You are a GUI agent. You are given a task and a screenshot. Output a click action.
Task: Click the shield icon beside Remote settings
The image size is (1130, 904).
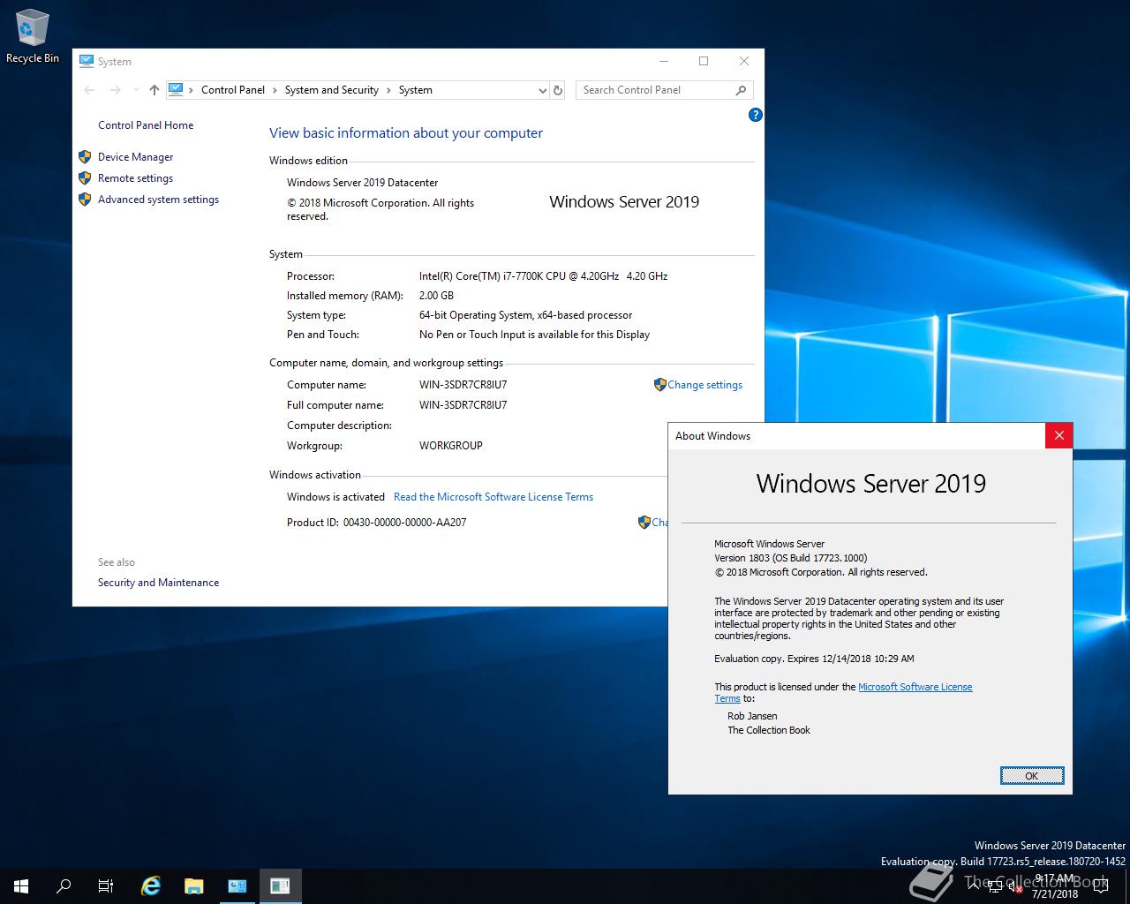coord(85,178)
